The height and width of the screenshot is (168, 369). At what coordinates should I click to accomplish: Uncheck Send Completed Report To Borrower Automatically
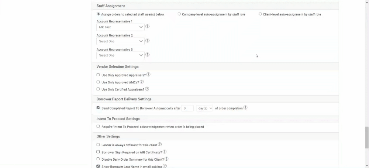click(x=98, y=108)
